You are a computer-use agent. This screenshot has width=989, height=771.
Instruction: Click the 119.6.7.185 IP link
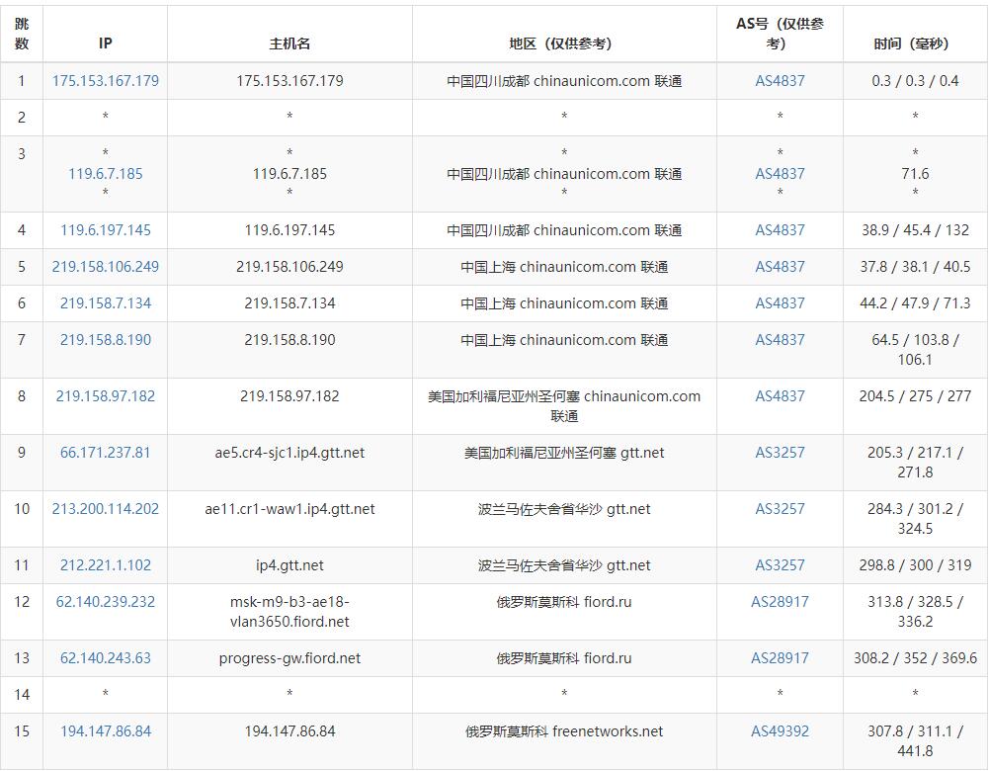[106, 174]
